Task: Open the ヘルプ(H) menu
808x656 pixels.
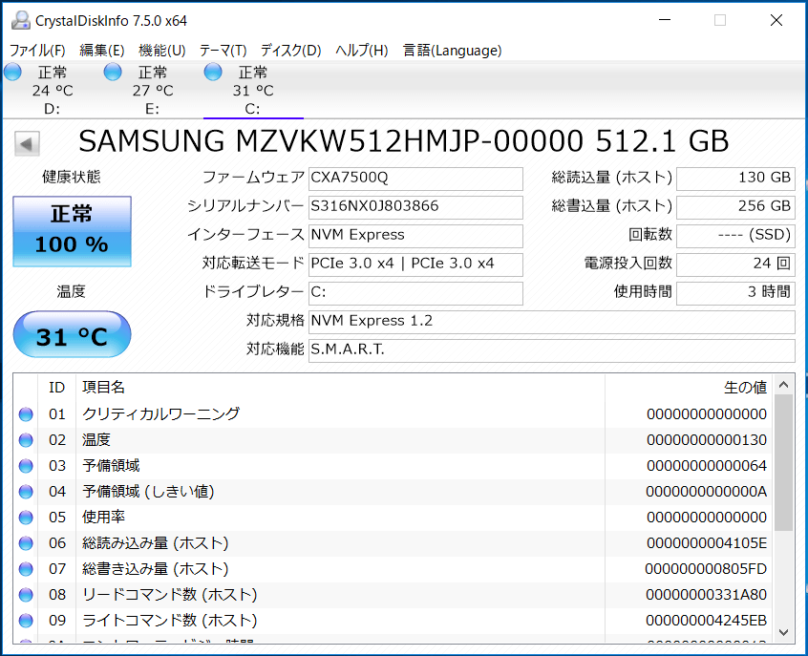Action: tap(362, 51)
